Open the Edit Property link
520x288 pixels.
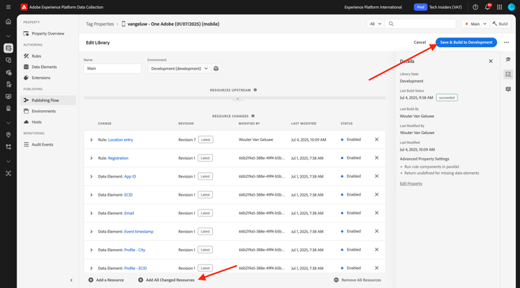pyautogui.click(x=411, y=184)
